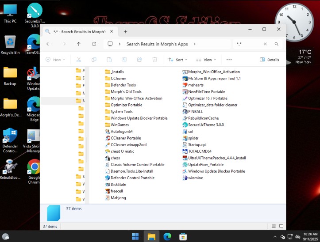Select TOTALCMD64 file
Image resolution: width=320 pixels, height=242 pixels.
click(197, 151)
